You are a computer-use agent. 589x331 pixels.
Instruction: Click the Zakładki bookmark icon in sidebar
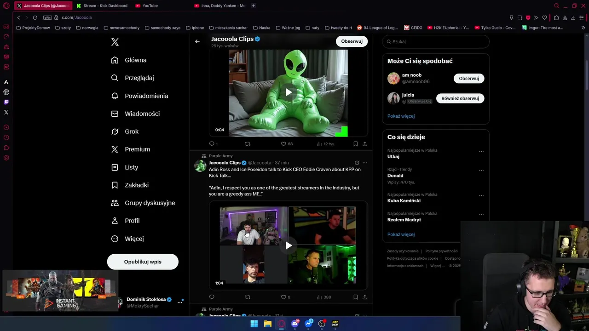coord(115,185)
